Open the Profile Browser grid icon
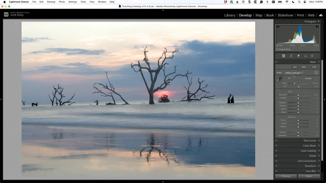The image size is (326, 183). pyautogui.click(x=316, y=73)
